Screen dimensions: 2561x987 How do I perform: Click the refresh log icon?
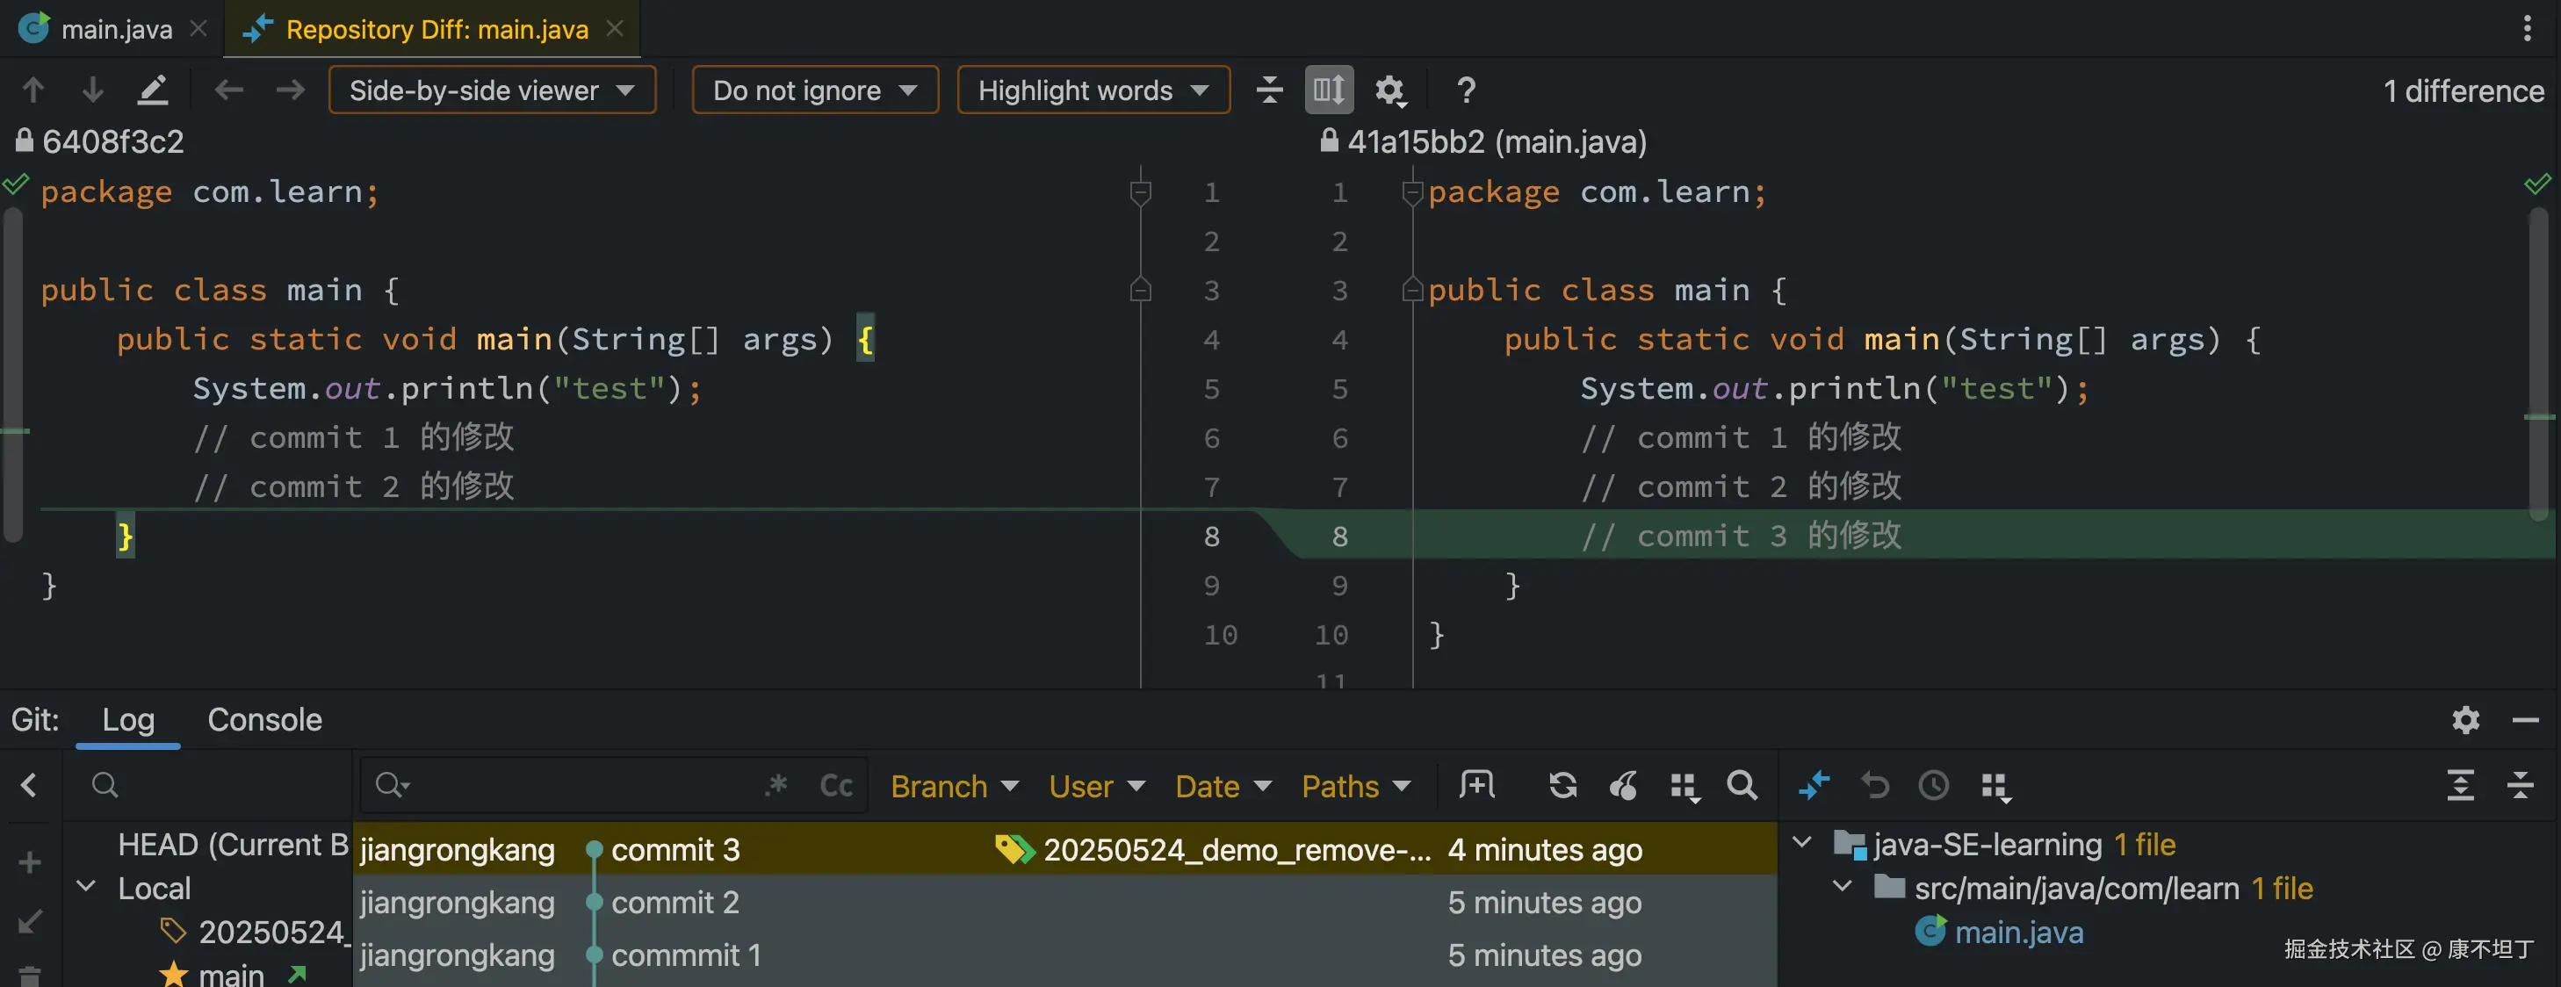pos(1562,785)
